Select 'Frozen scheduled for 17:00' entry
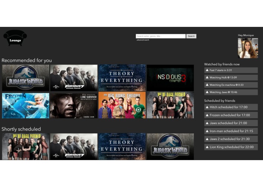 pos(231,115)
